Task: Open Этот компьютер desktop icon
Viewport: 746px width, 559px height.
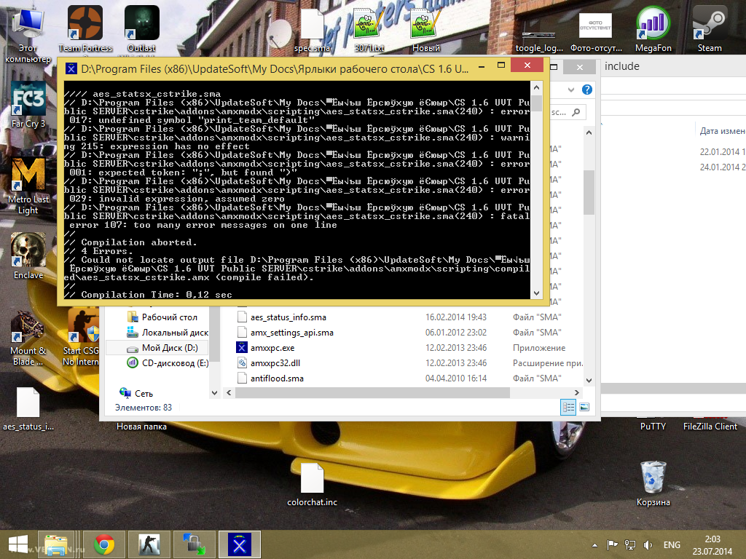Action: (x=28, y=33)
